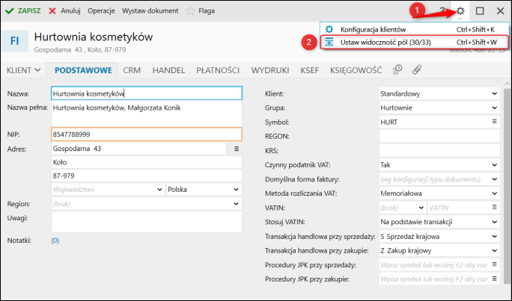Click the Adres field list icon
Viewport: 512px width, 301px height.
point(237,149)
